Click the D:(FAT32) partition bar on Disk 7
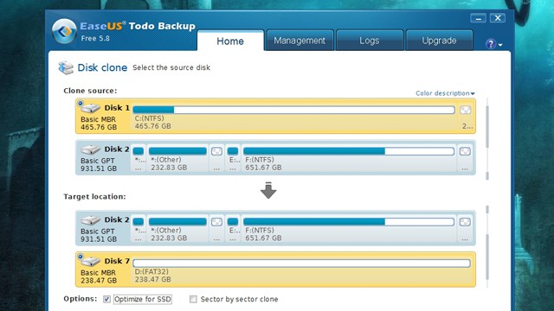 (x=301, y=263)
